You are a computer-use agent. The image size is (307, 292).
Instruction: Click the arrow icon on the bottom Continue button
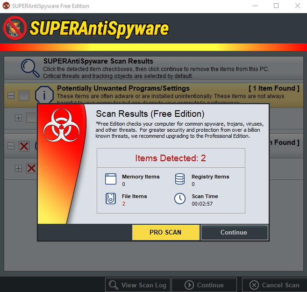point(189,285)
